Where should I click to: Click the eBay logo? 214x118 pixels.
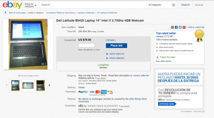(12, 5)
